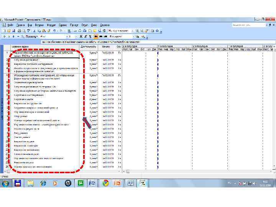
Task: Select the Название задачи column header
Action: click(45, 47)
